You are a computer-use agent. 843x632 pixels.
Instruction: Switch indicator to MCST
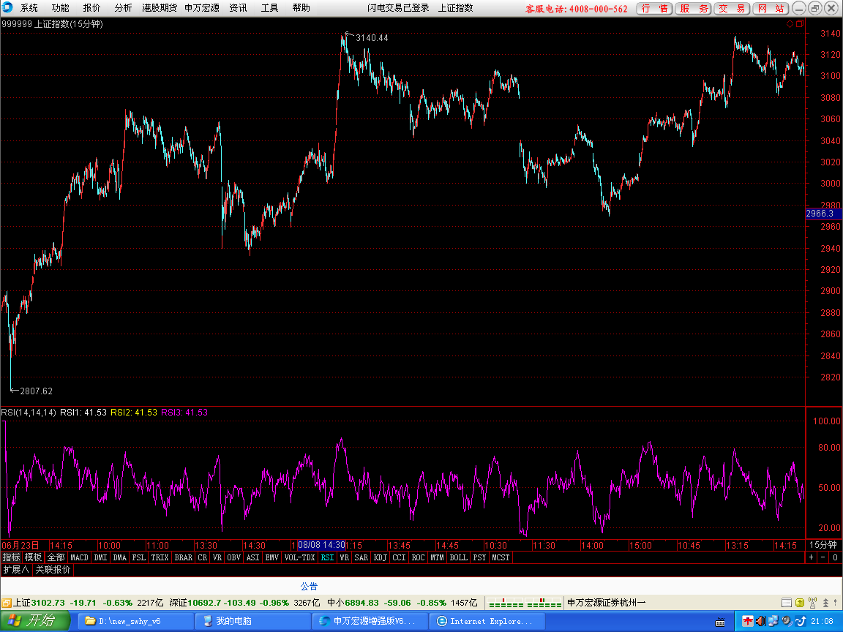point(501,558)
